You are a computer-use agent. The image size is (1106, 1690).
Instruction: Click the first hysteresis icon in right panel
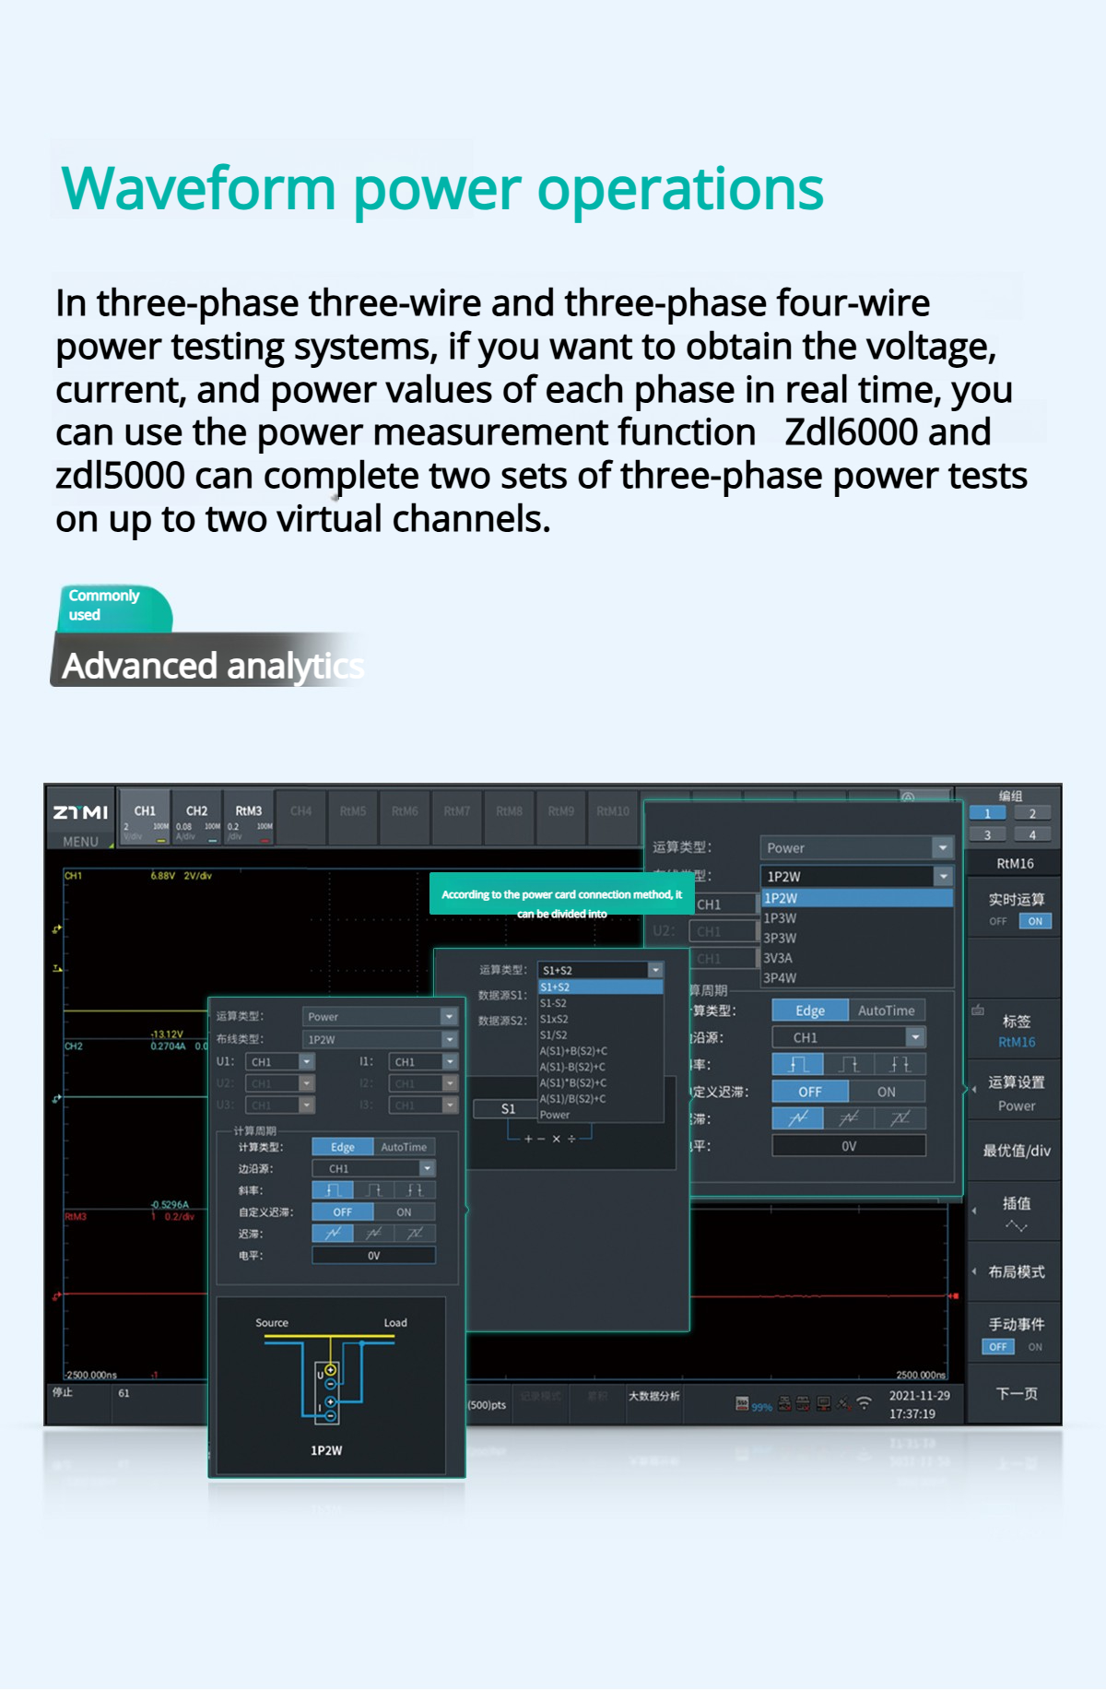pyautogui.click(x=797, y=1118)
